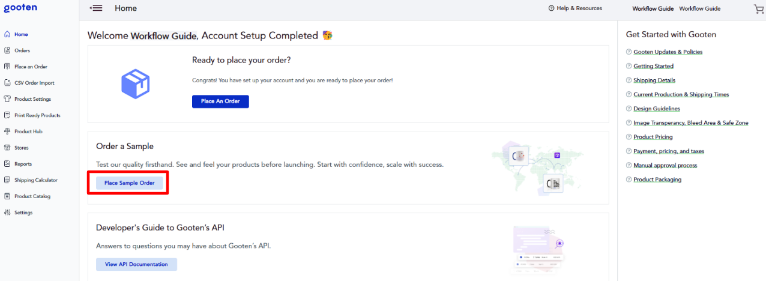Open the Shipping Details link
Image resolution: width=766 pixels, height=281 pixels.
pos(654,80)
